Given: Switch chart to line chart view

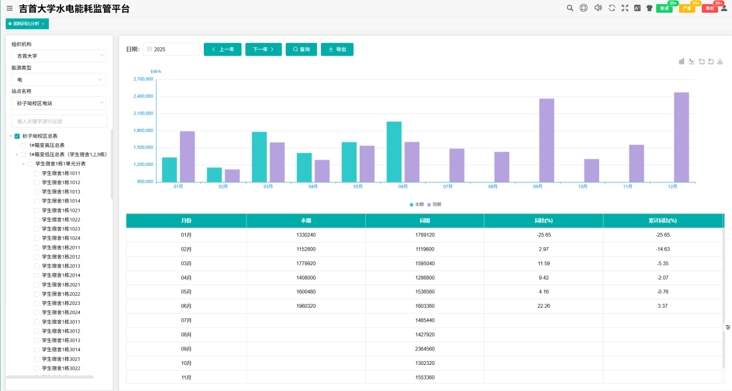Looking at the screenshot, I should coord(691,61).
